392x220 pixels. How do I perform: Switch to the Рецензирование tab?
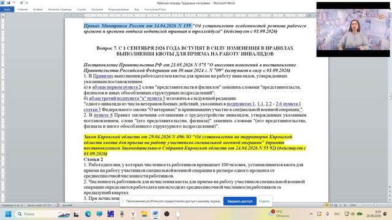tap(118, 10)
